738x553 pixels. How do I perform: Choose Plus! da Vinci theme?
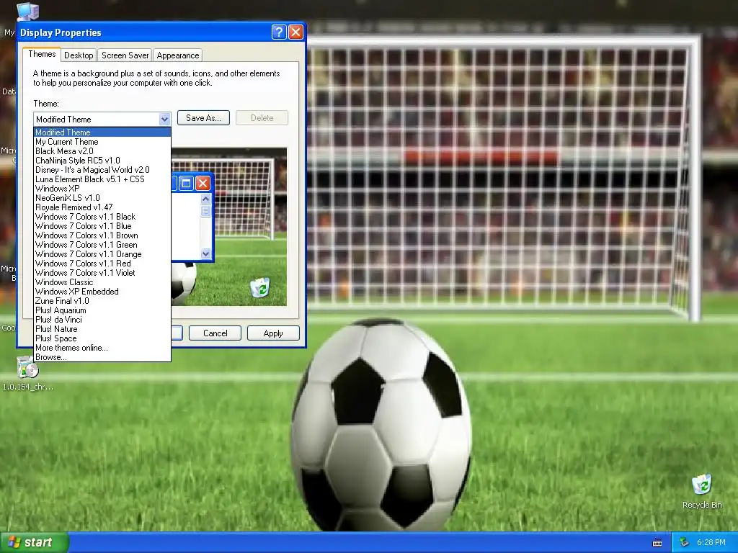(x=102, y=320)
